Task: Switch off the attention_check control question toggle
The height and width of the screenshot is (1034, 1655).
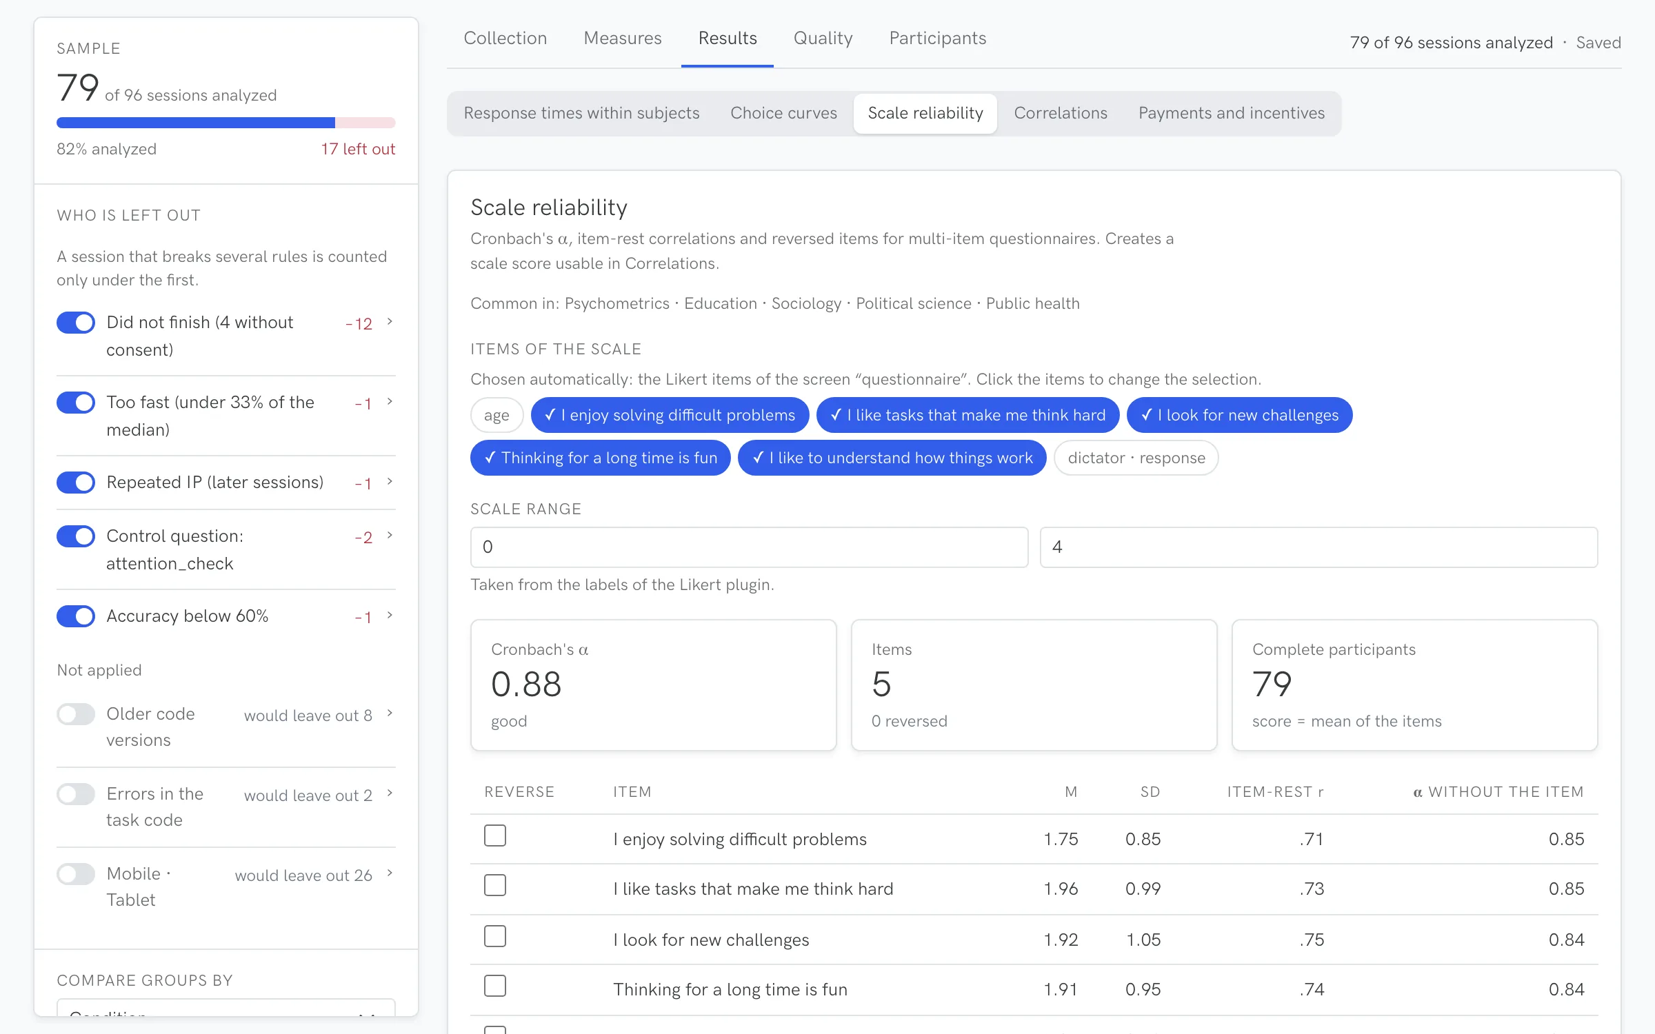Action: (76, 536)
